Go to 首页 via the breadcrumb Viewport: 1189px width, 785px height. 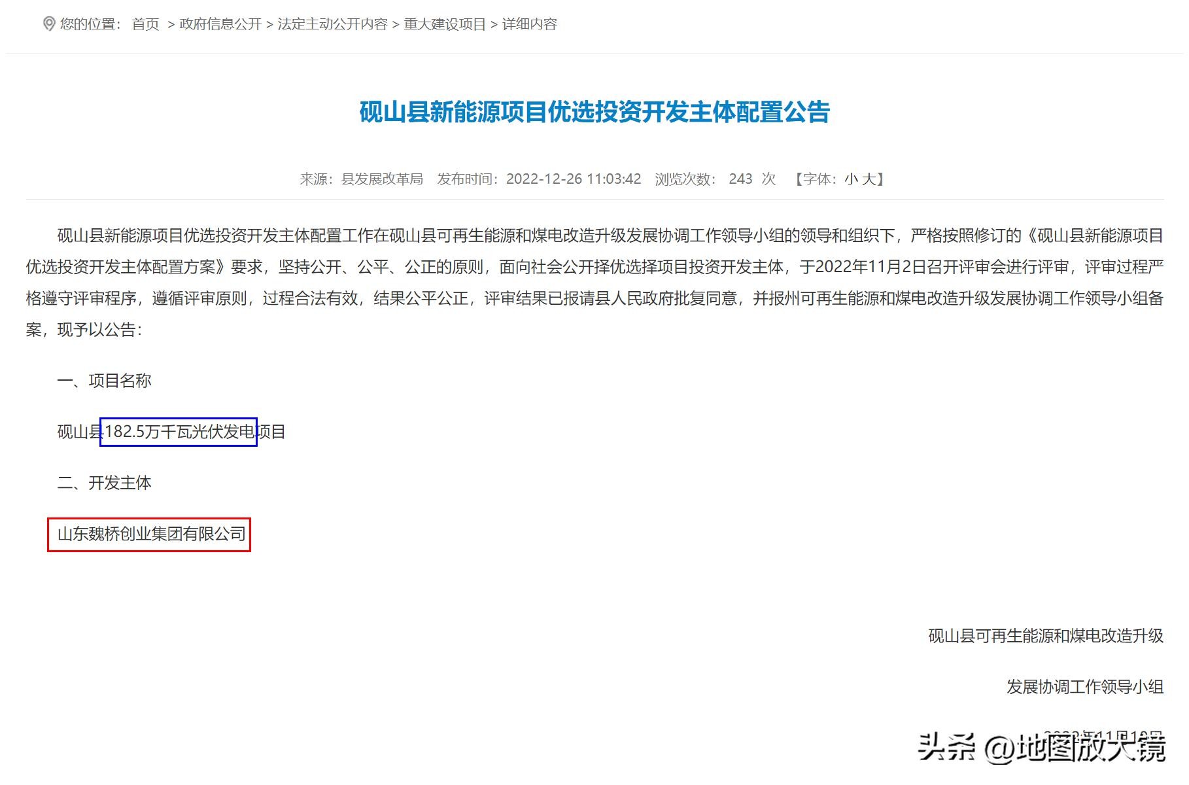(145, 24)
